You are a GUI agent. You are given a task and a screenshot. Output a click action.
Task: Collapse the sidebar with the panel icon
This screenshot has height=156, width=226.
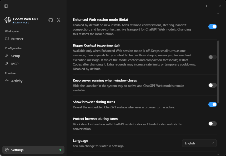coord(6,6)
